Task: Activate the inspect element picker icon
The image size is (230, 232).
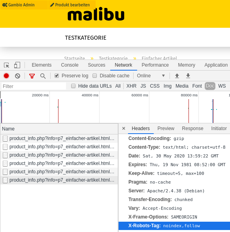Action: pyautogui.click(x=7, y=65)
